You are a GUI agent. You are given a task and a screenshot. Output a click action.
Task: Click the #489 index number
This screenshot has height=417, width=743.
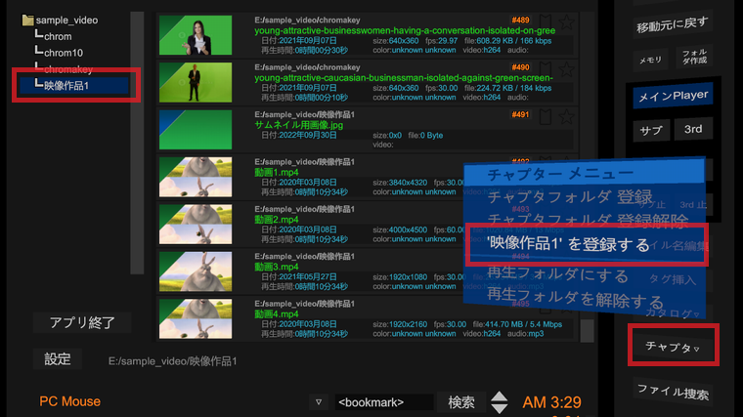[520, 20]
